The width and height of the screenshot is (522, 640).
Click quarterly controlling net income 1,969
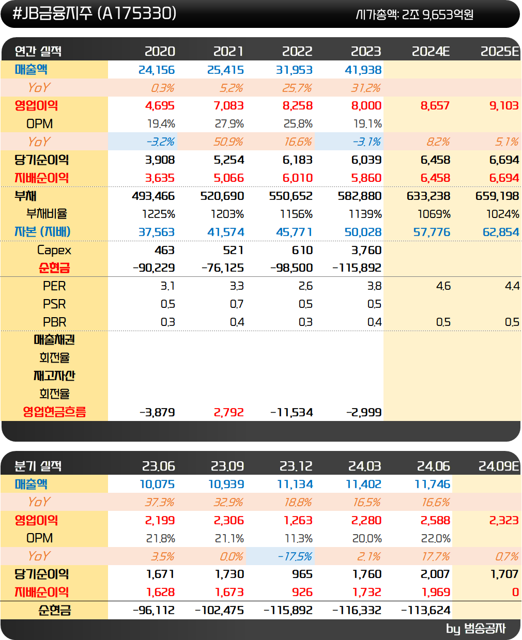(x=436, y=592)
